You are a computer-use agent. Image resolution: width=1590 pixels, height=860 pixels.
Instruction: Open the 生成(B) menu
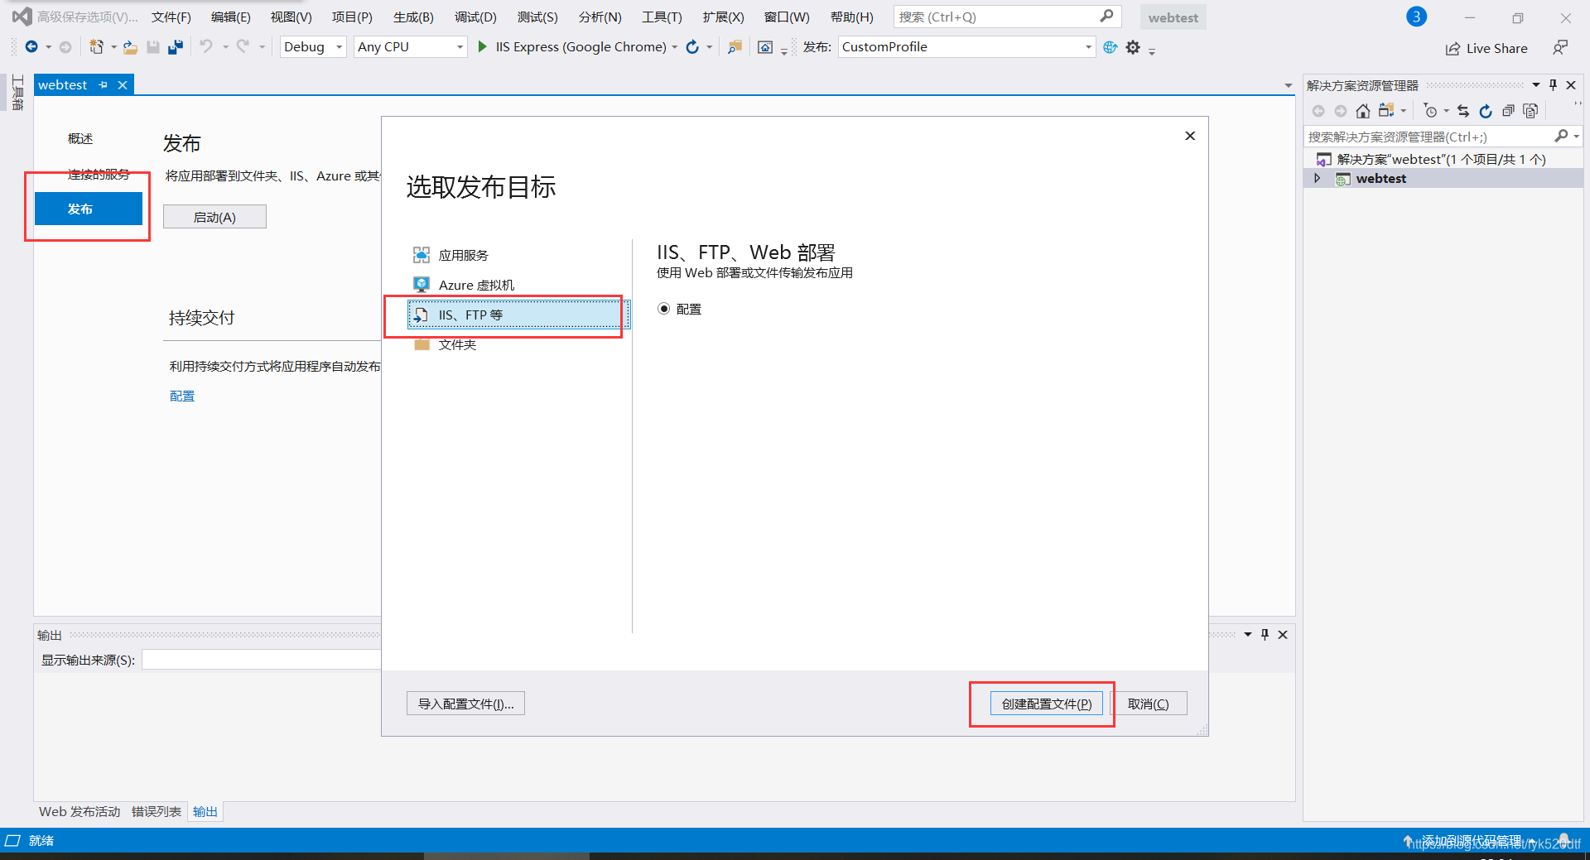tap(413, 17)
